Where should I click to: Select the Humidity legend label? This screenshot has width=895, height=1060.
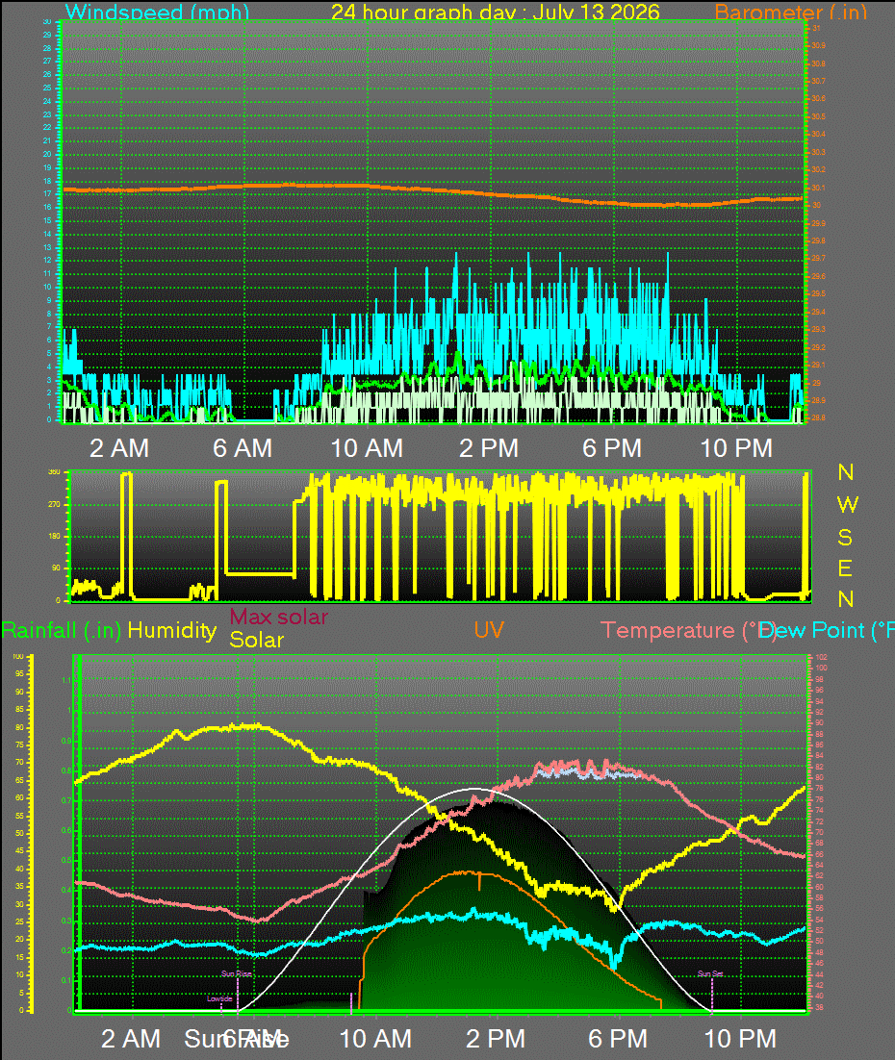172,631
